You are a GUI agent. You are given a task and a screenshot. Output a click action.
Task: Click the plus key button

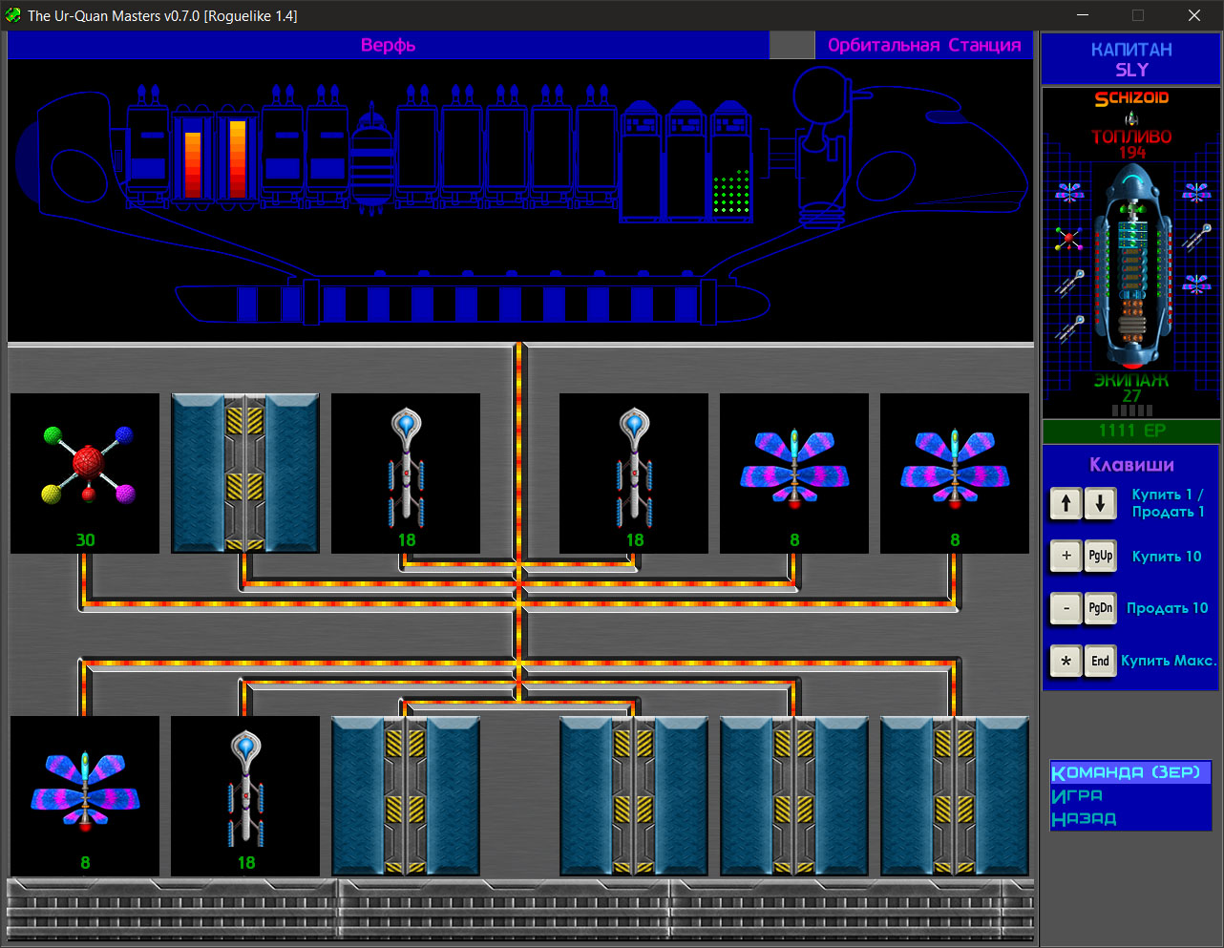[x=1066, y=556]
